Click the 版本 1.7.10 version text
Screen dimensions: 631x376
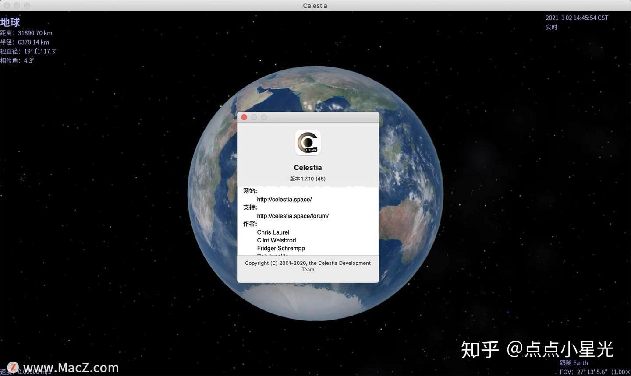(x=308, y=179)
